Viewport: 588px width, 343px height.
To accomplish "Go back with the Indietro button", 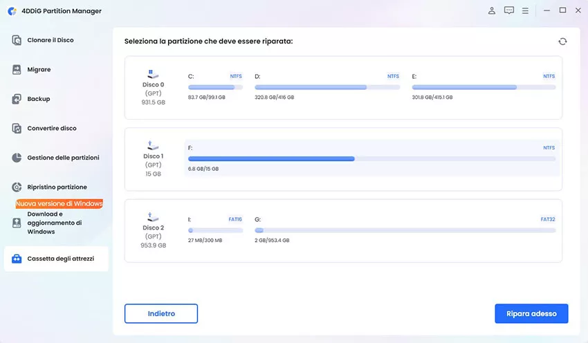I will point(161,313).
